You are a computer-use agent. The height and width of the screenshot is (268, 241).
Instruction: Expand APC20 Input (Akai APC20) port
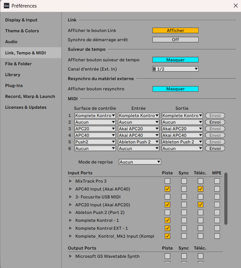point(70,205)
